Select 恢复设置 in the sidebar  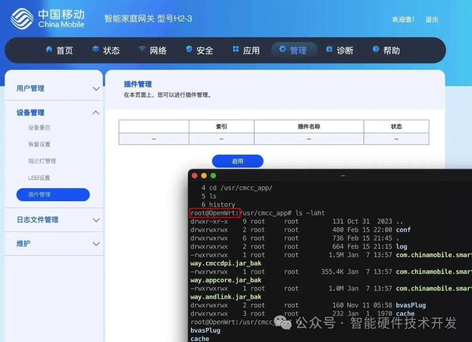point(39,144)
